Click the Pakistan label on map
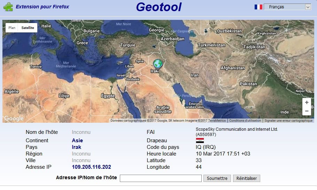Image resolution: width=317 pixels, height=190 pixels. tap(248, 84)
